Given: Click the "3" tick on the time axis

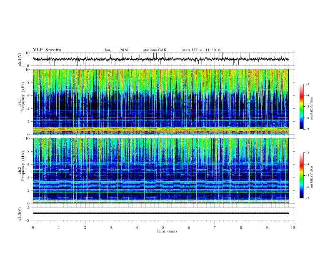Looking at the screenshot, I should 111,227.
